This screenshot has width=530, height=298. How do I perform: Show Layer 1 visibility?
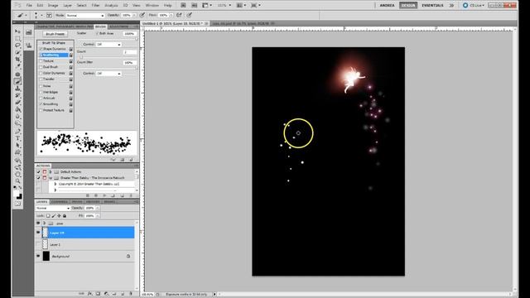point(38,244)
